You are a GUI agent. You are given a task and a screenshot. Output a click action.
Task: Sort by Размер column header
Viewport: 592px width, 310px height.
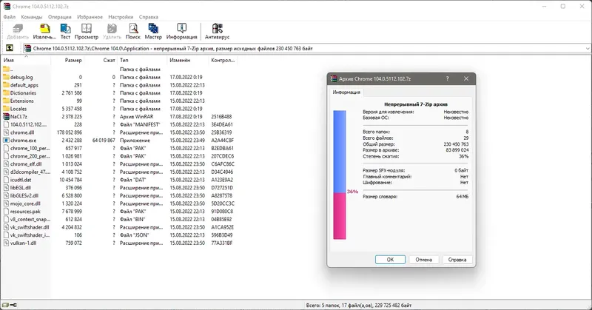pos(67,60)
